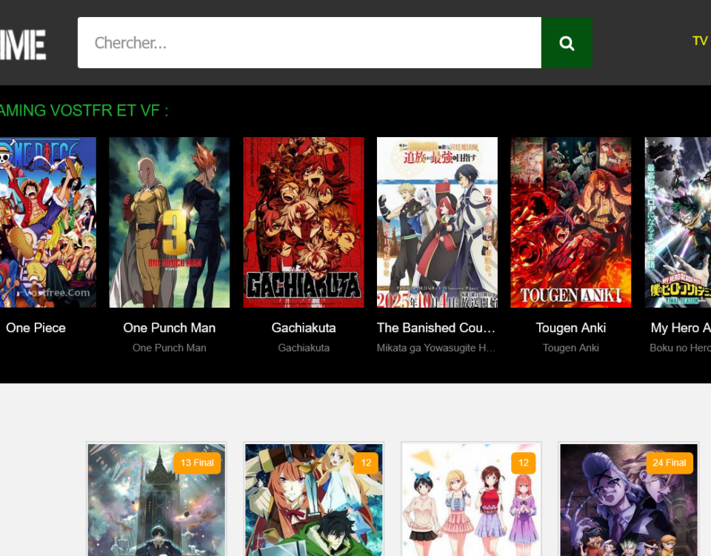Viewport: 711px width, 556px height.
Task: Open the One Punch Man poster
Action: pos(169,222)
